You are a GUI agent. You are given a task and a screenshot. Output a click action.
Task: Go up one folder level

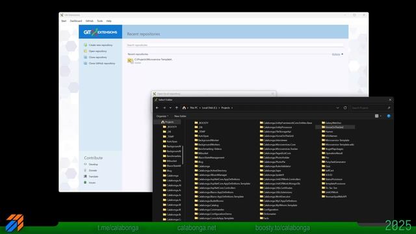tap(177, 108)
